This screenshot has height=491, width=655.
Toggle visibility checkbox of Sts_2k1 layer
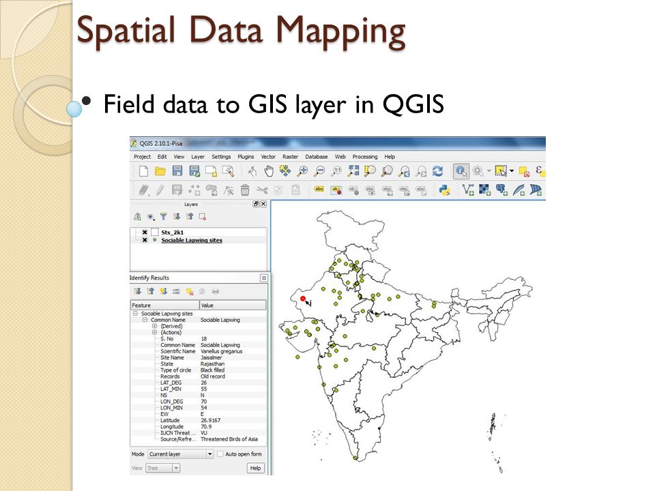point(145,232)
